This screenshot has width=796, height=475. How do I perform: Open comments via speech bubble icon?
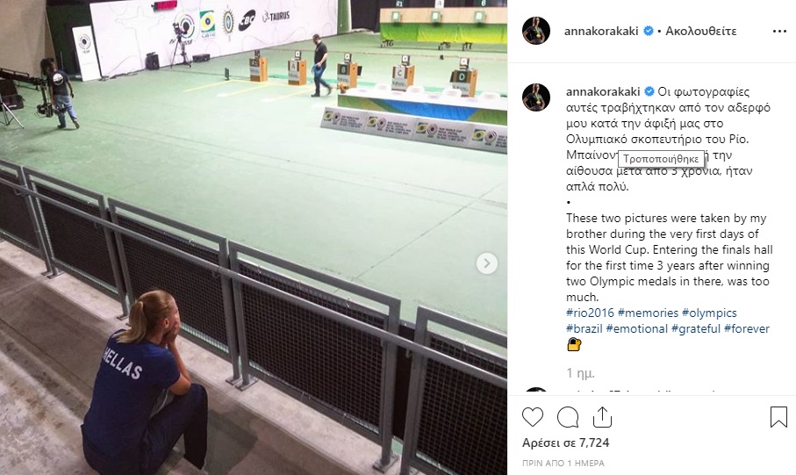[x=568, y=417]
